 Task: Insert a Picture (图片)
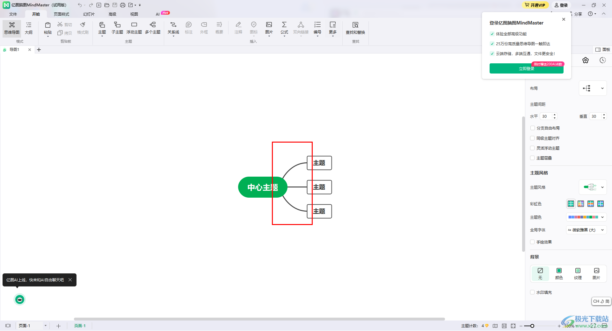269,28
